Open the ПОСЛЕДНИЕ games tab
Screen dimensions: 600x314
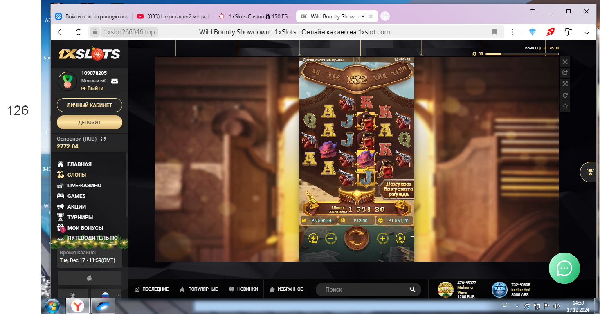pyautogui.click(x=151, y=289)
